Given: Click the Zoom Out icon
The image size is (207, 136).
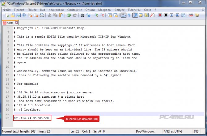Looking at the screenshot, I should [102, 15].
